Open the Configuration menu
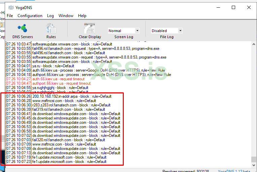 (x=30, y=16)
